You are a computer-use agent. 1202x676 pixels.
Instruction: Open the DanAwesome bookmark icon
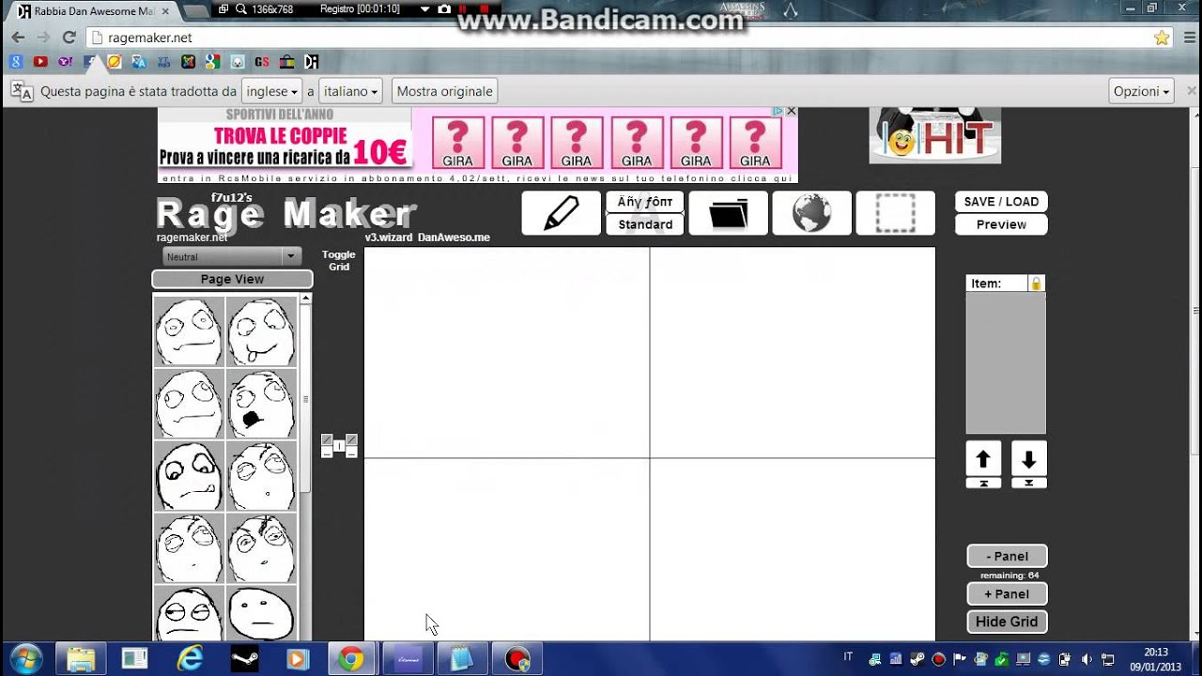pos(312,62)
